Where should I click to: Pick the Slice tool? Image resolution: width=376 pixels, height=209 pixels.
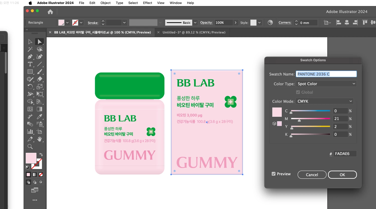(30, 139)
